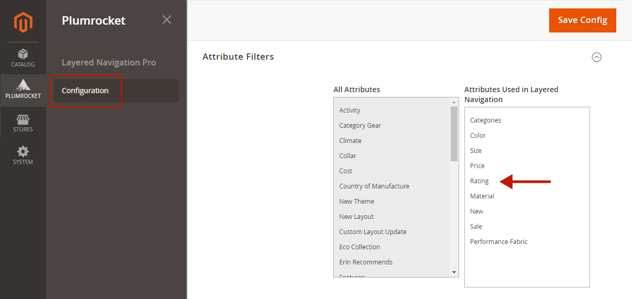
Task: Click the All Attributes scroll up arrow
Action: tap(454, 102)
